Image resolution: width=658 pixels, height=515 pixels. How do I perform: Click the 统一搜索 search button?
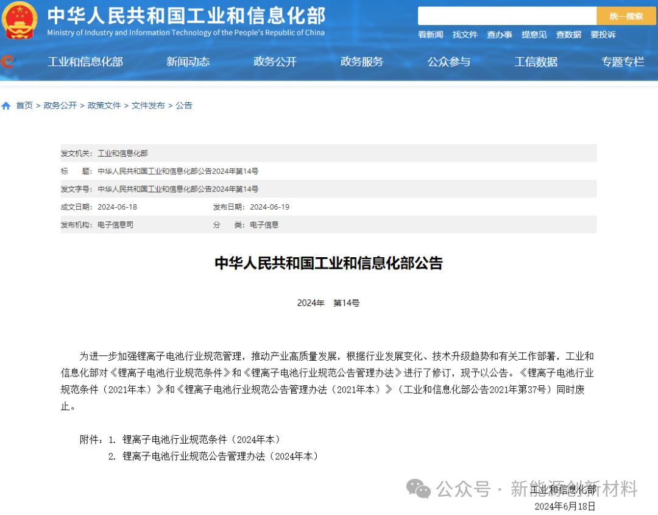[x=626, y=16]
